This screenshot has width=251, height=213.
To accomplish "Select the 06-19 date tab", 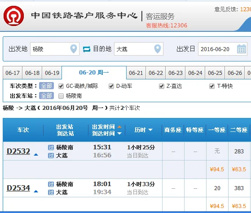I will (x=52, y=73).
